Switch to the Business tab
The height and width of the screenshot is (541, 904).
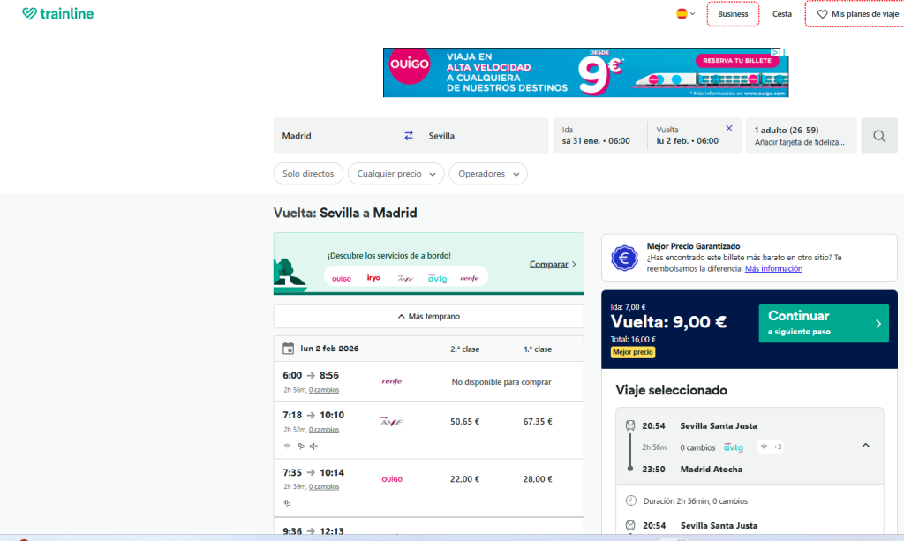(733, 14)
